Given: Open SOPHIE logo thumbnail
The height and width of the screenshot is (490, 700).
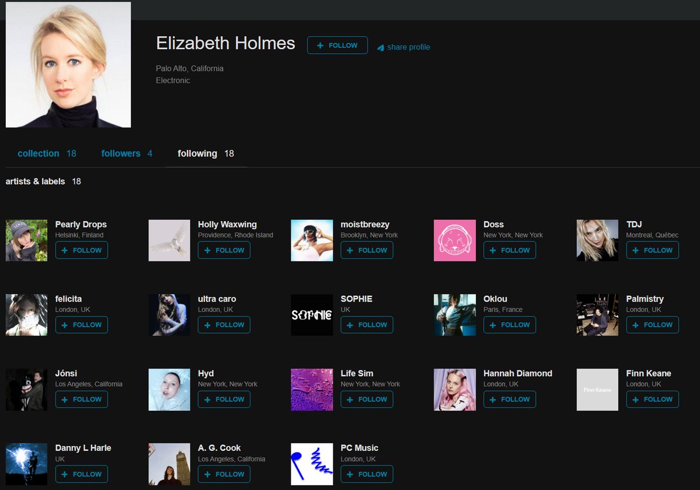Looking at the screenshot, I should (x=312, y=315).
